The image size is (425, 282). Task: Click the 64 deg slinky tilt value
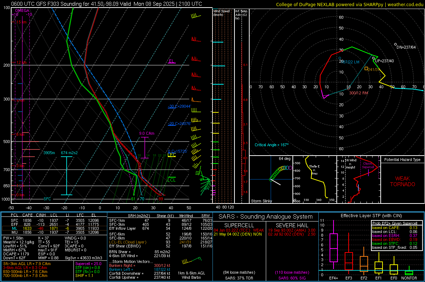coord(285,158)
